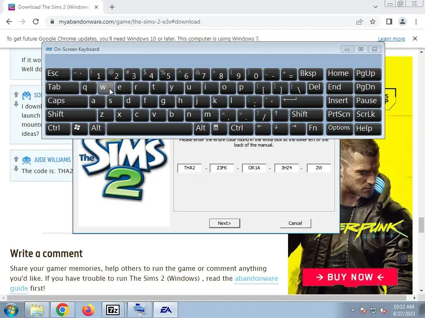
Task: Click the Bksp key
Action: [310, 74]
